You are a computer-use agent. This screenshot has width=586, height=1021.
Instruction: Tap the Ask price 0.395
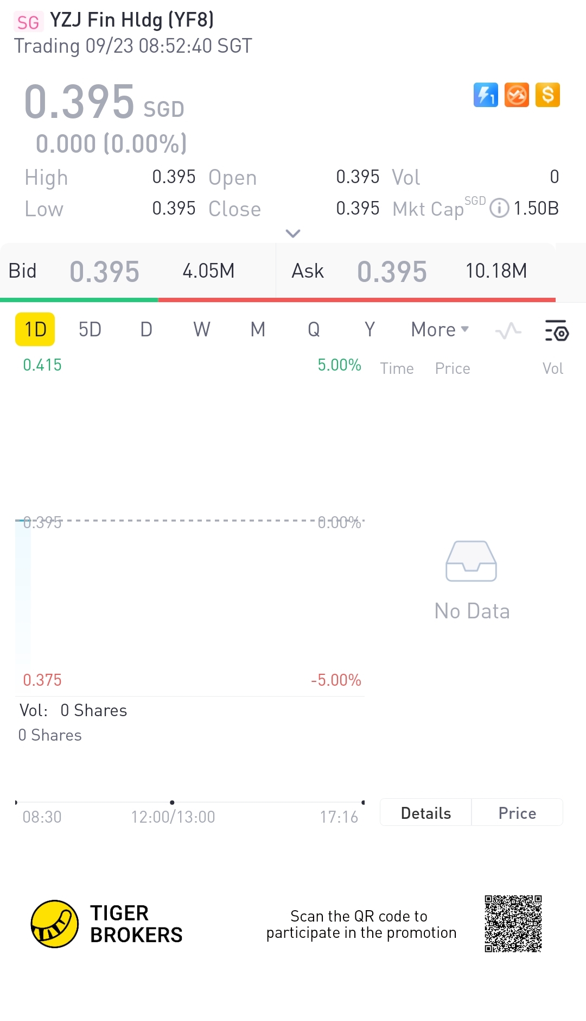pos(392,272)
